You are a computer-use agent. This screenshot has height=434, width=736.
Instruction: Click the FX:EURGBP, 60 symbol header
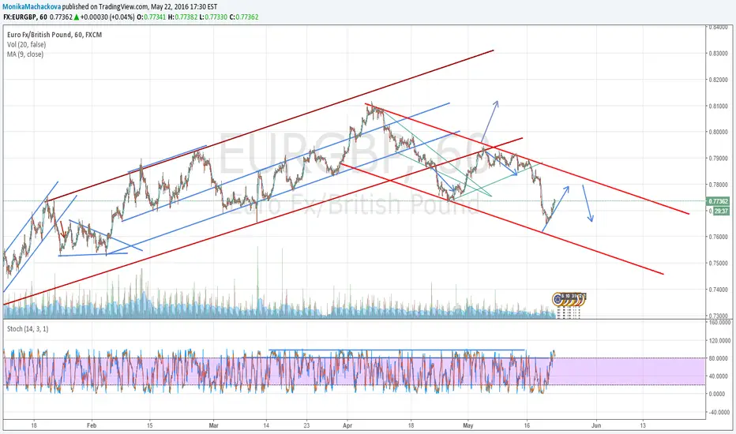pos(25,17)
